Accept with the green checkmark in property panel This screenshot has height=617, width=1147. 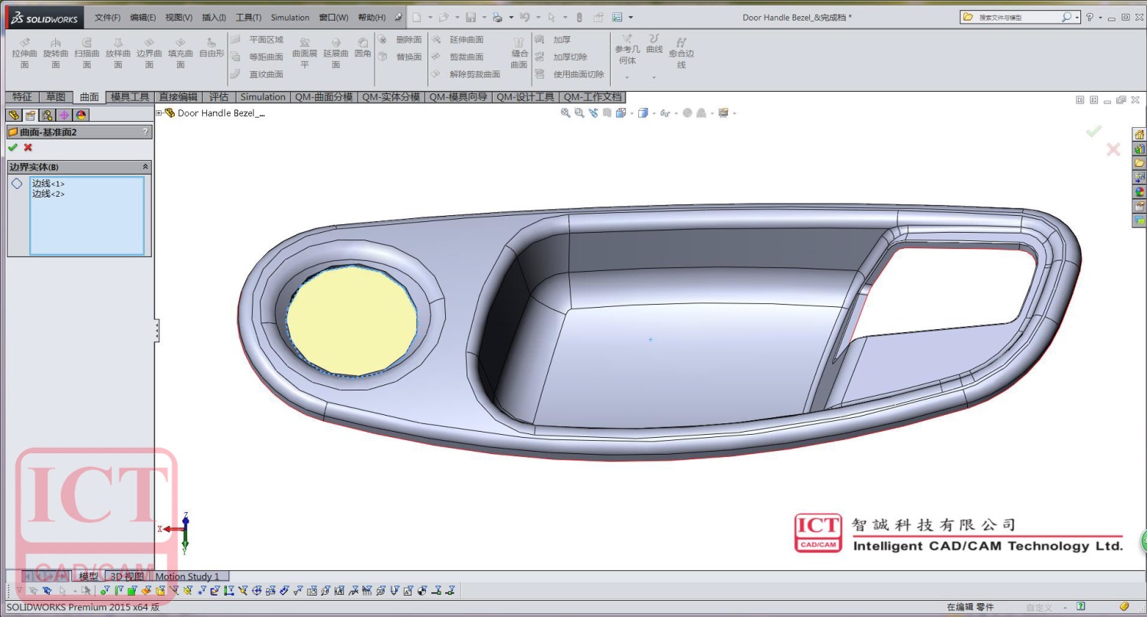click(x=12, y=148)
